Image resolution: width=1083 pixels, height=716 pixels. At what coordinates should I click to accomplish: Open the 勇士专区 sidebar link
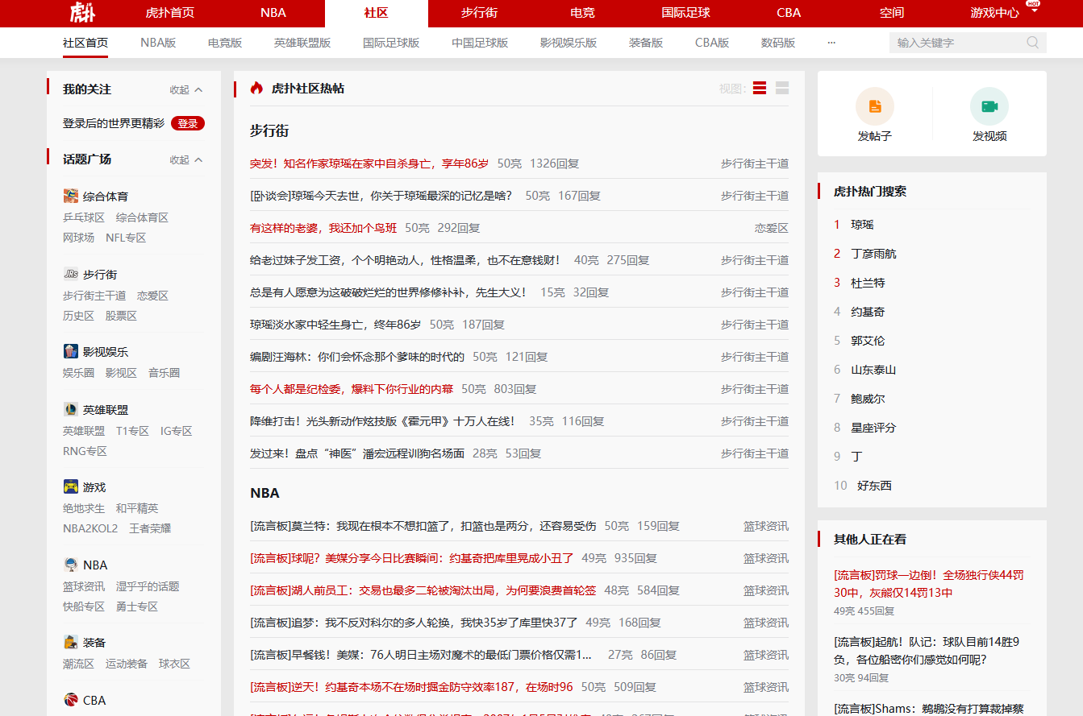(x=137, y=606)
